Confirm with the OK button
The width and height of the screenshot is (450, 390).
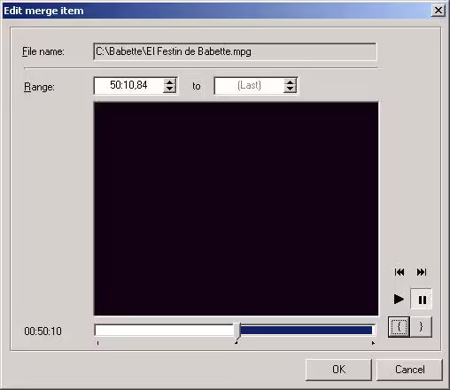(x=338, y=370)
